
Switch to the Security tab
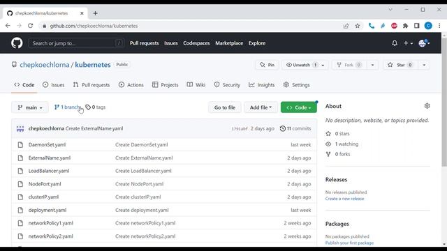pos(227,85)
